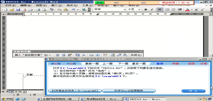
Task: Open the 文件 menu
Action: 10,5
